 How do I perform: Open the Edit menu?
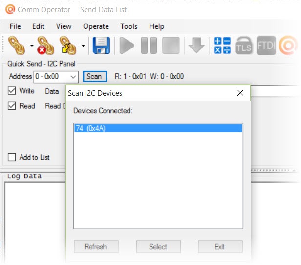pos(38,26)
